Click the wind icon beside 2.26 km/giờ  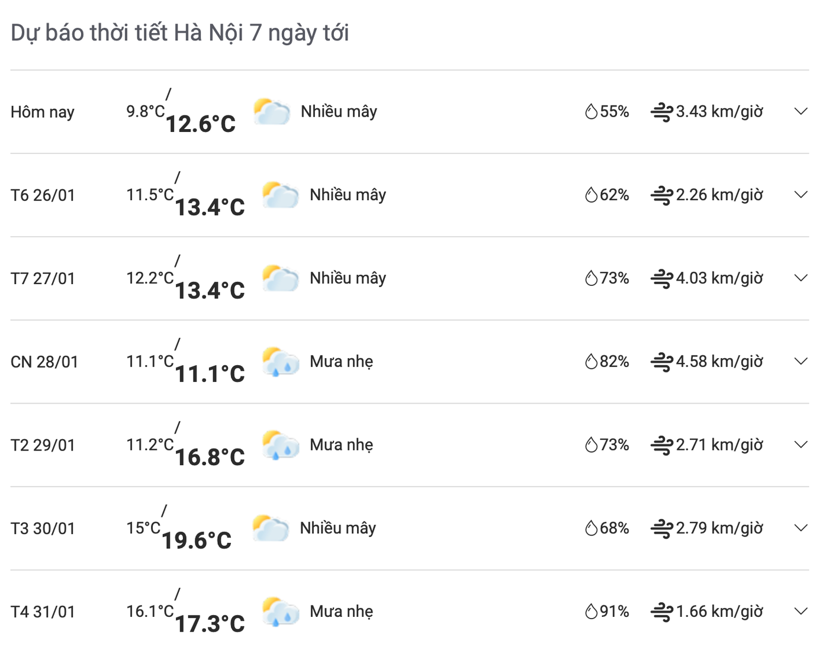(x=661, y=195)
